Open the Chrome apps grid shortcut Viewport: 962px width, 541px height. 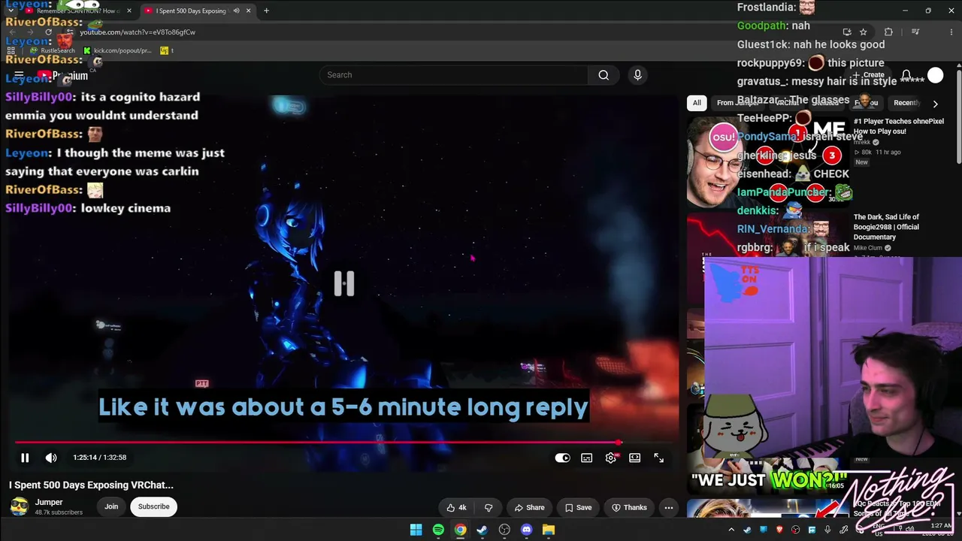click(11, 50)
